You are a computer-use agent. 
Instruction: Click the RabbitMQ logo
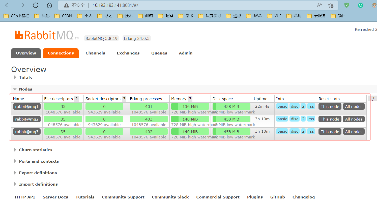click(x=47, y=35)
